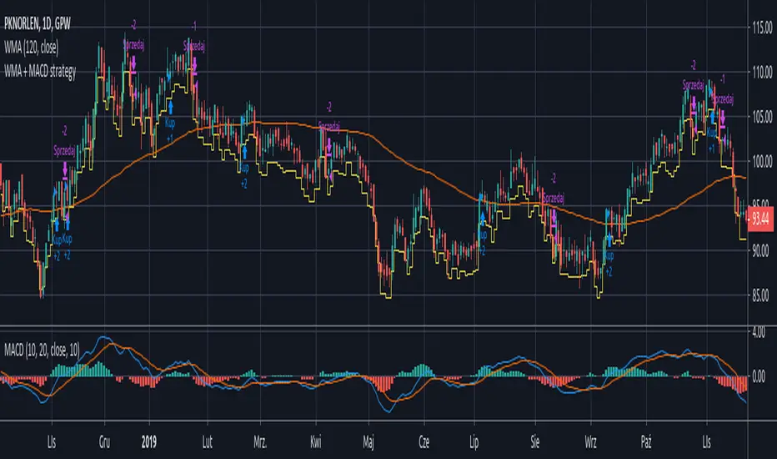Click the Mrz. month label
777x459 pixels.
click(x=260, y=442)
